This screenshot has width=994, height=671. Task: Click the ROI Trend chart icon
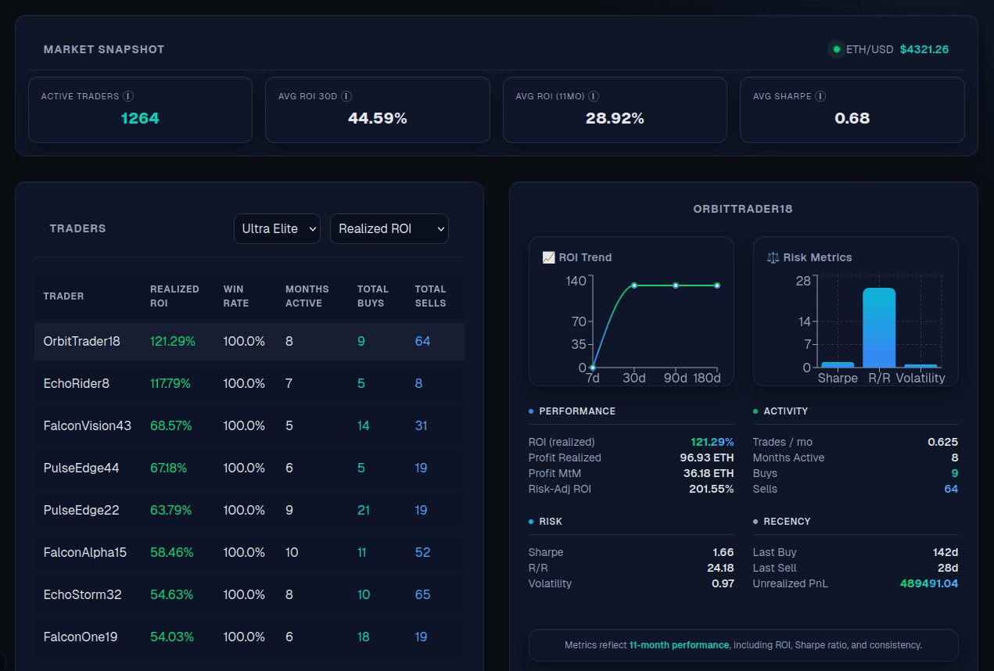[548, 257]
